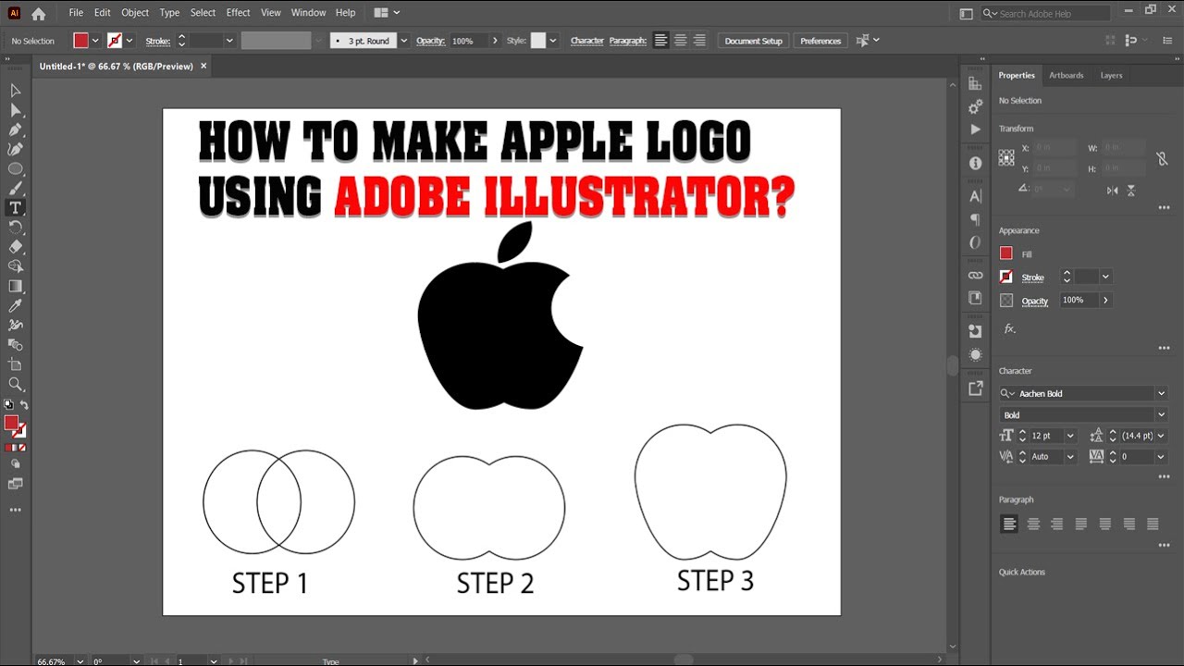Switch to the Layers tab
This screenshot has width=1184, height=666.
(1111, 76)
